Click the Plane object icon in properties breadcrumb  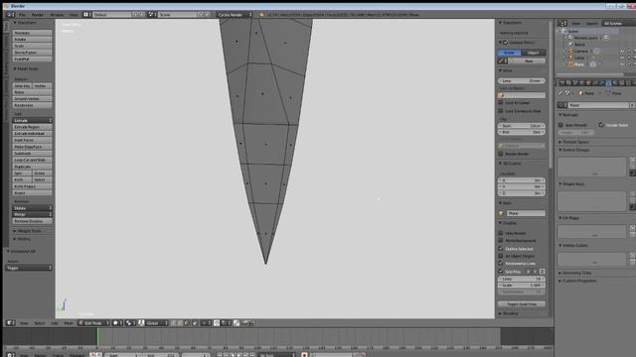[580, 93]
